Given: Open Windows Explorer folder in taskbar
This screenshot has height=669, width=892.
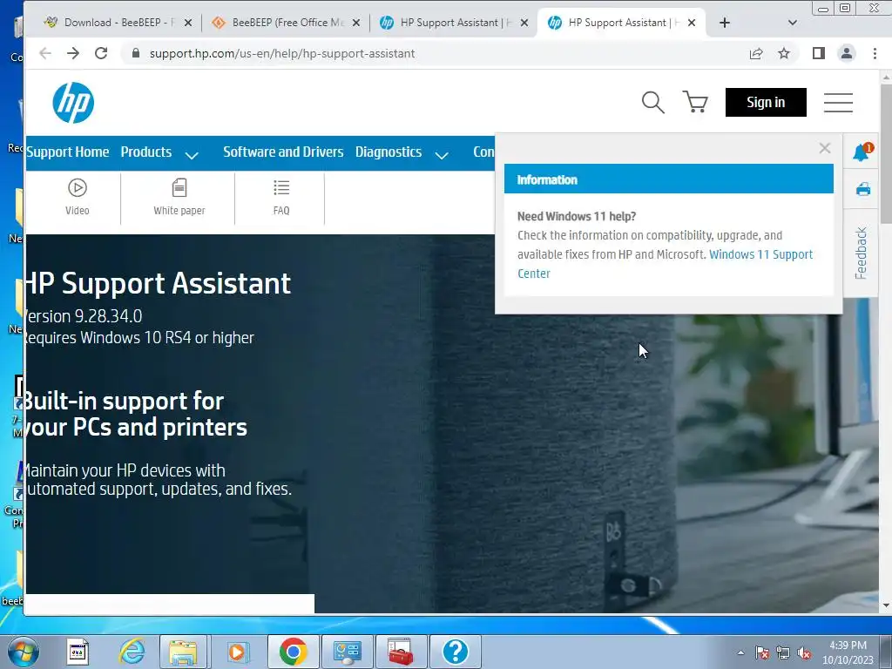Looking at the screenshot, I should (183, 652).
